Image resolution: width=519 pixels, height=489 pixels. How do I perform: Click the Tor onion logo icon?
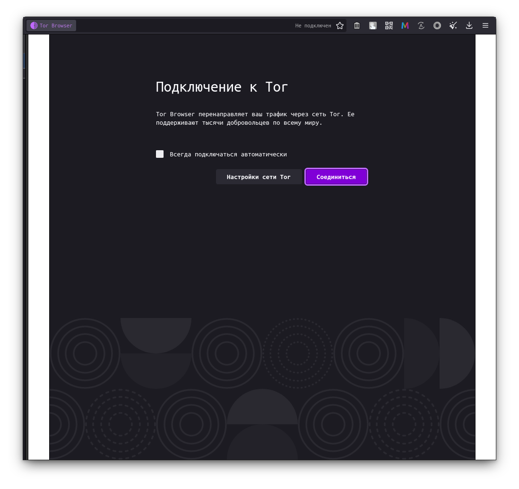[x=34, y=26]
